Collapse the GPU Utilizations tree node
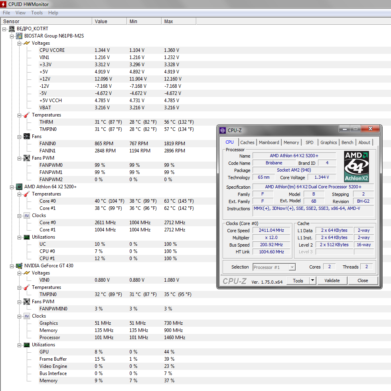The height and width of the screenshot is (391, 391). 19,345
